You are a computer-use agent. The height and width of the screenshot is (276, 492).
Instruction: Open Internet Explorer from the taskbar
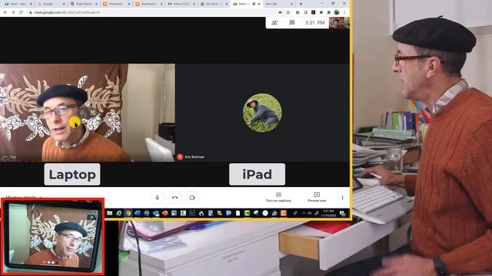[119, 213]
